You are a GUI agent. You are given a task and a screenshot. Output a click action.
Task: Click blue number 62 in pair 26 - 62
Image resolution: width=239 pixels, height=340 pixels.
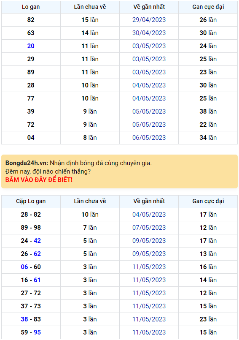click(37, 254)
